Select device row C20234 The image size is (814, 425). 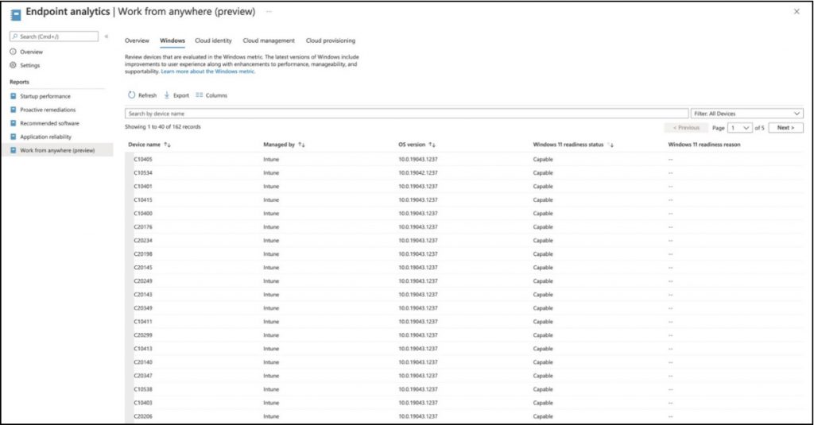coord(463,240)
